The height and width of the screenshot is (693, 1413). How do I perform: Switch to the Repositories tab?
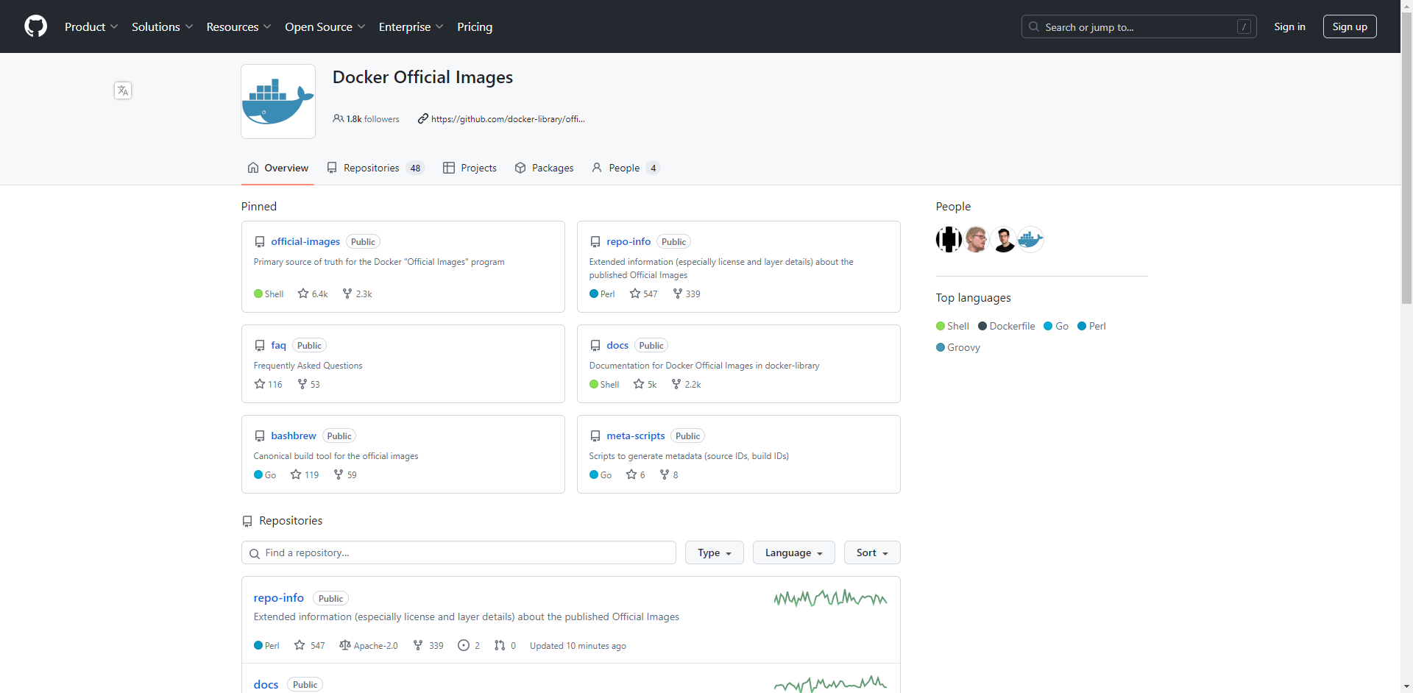pos(375,168)
